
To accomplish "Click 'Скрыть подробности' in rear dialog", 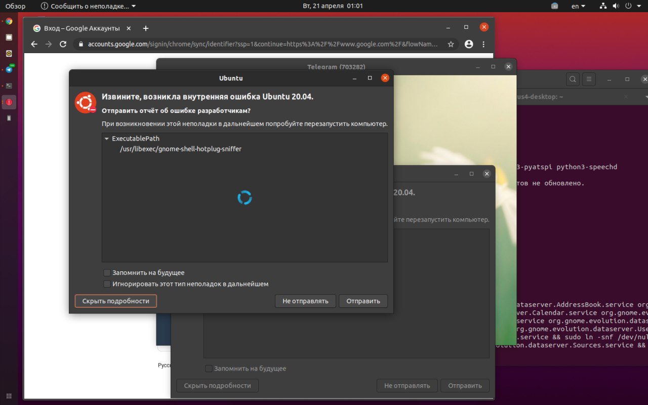I will tap(217, 385).
